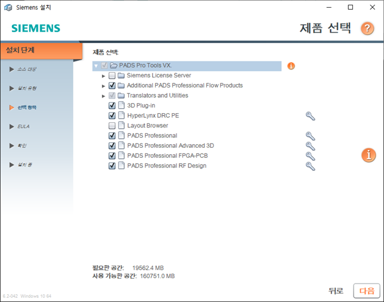The image size is (384, 302).
Task: Open help with the orange question mark icon
Action: coord(367,29)
